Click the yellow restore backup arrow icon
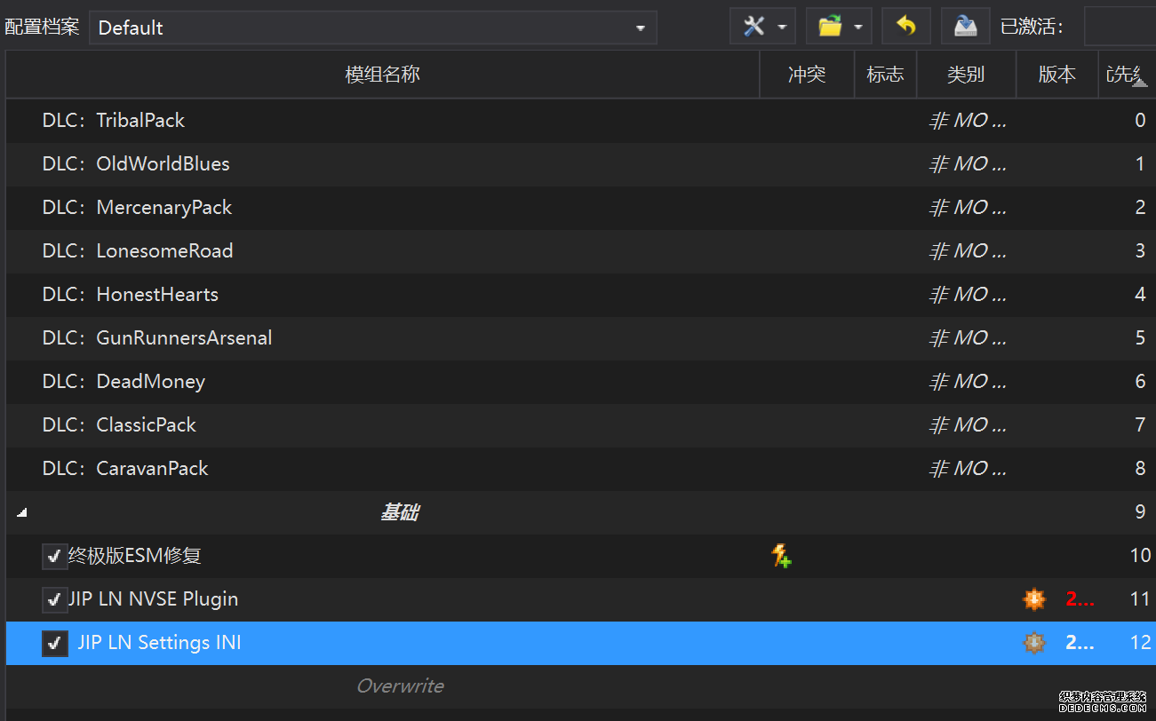Viewport: 1156px width, 721px height. coord(905,27)
